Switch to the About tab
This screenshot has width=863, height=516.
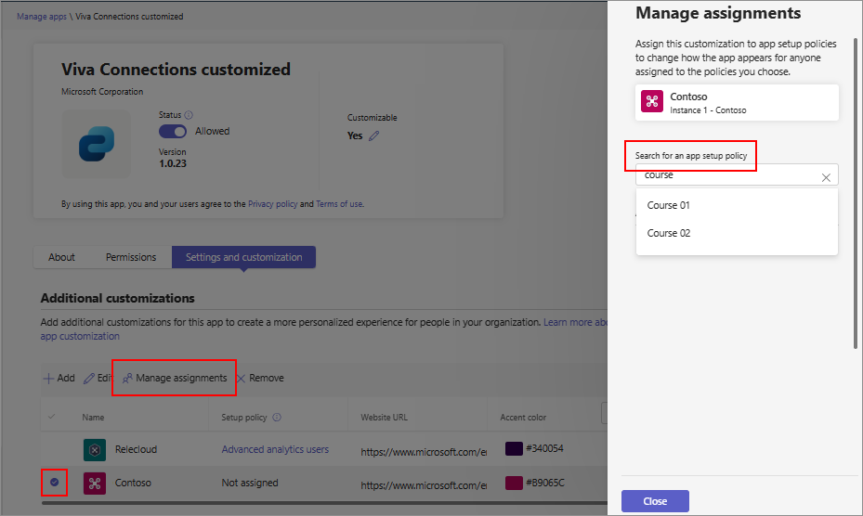(61, 257)
